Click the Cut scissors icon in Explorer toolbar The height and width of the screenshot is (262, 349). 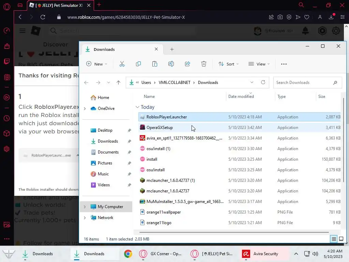122,64
